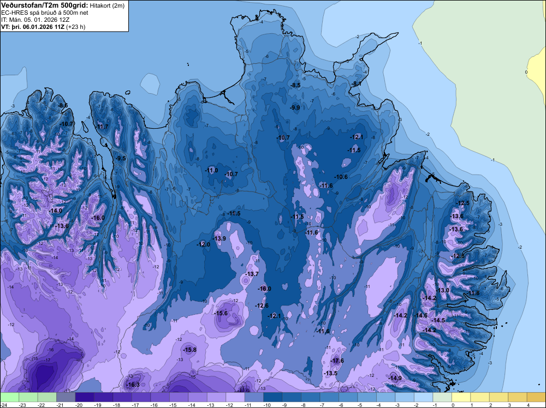546x408 pixels.
Task: Select the dark blue swatch labeled -10
Action: (272, 397)
